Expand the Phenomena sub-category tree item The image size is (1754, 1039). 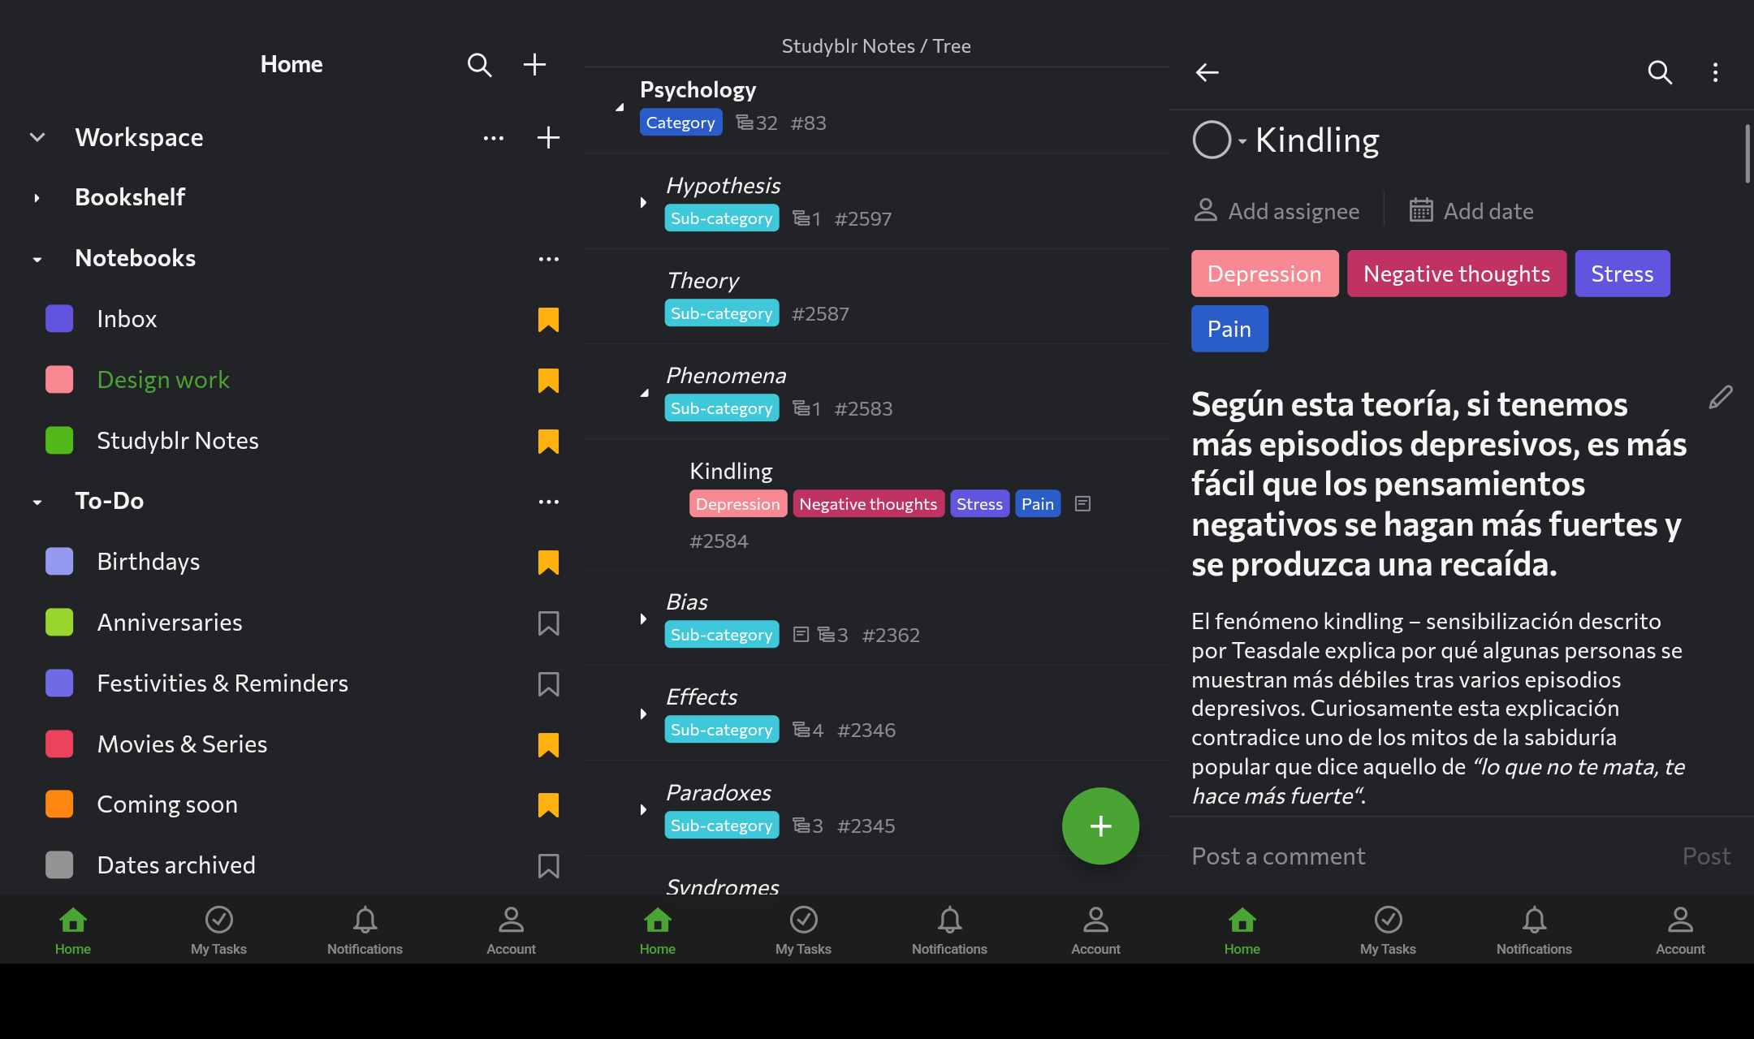(x=645, y=391)
